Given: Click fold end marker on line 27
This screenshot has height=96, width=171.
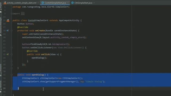Looking at the screenshot, I should 11,61.
